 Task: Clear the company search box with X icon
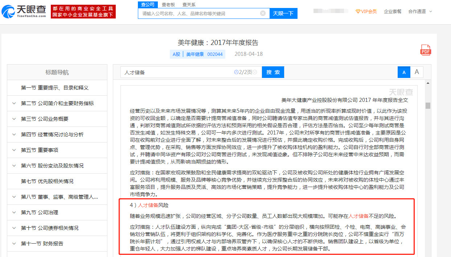click(263, 13)
